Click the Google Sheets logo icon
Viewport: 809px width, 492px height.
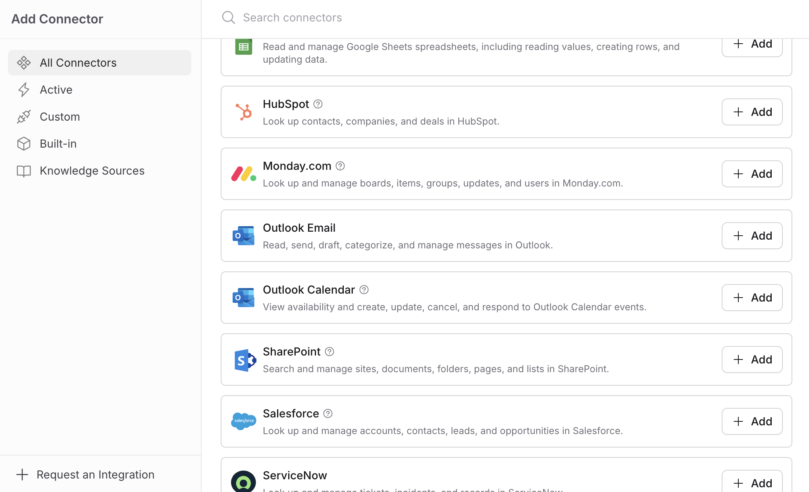pyautogui.click(x=244, y=47)
